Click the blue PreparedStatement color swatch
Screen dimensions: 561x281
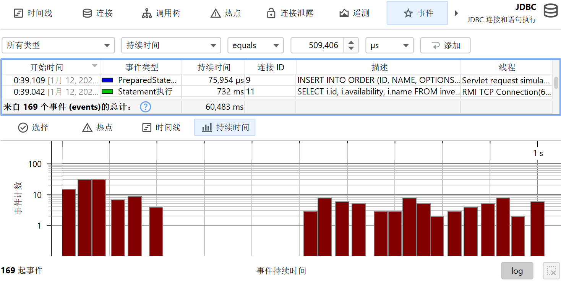click(x=107, y=80)
